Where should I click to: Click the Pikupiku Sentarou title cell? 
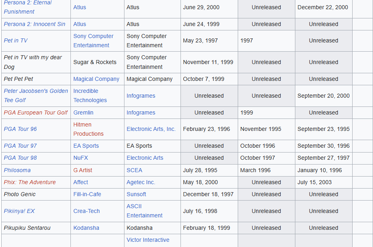point(27,228)
